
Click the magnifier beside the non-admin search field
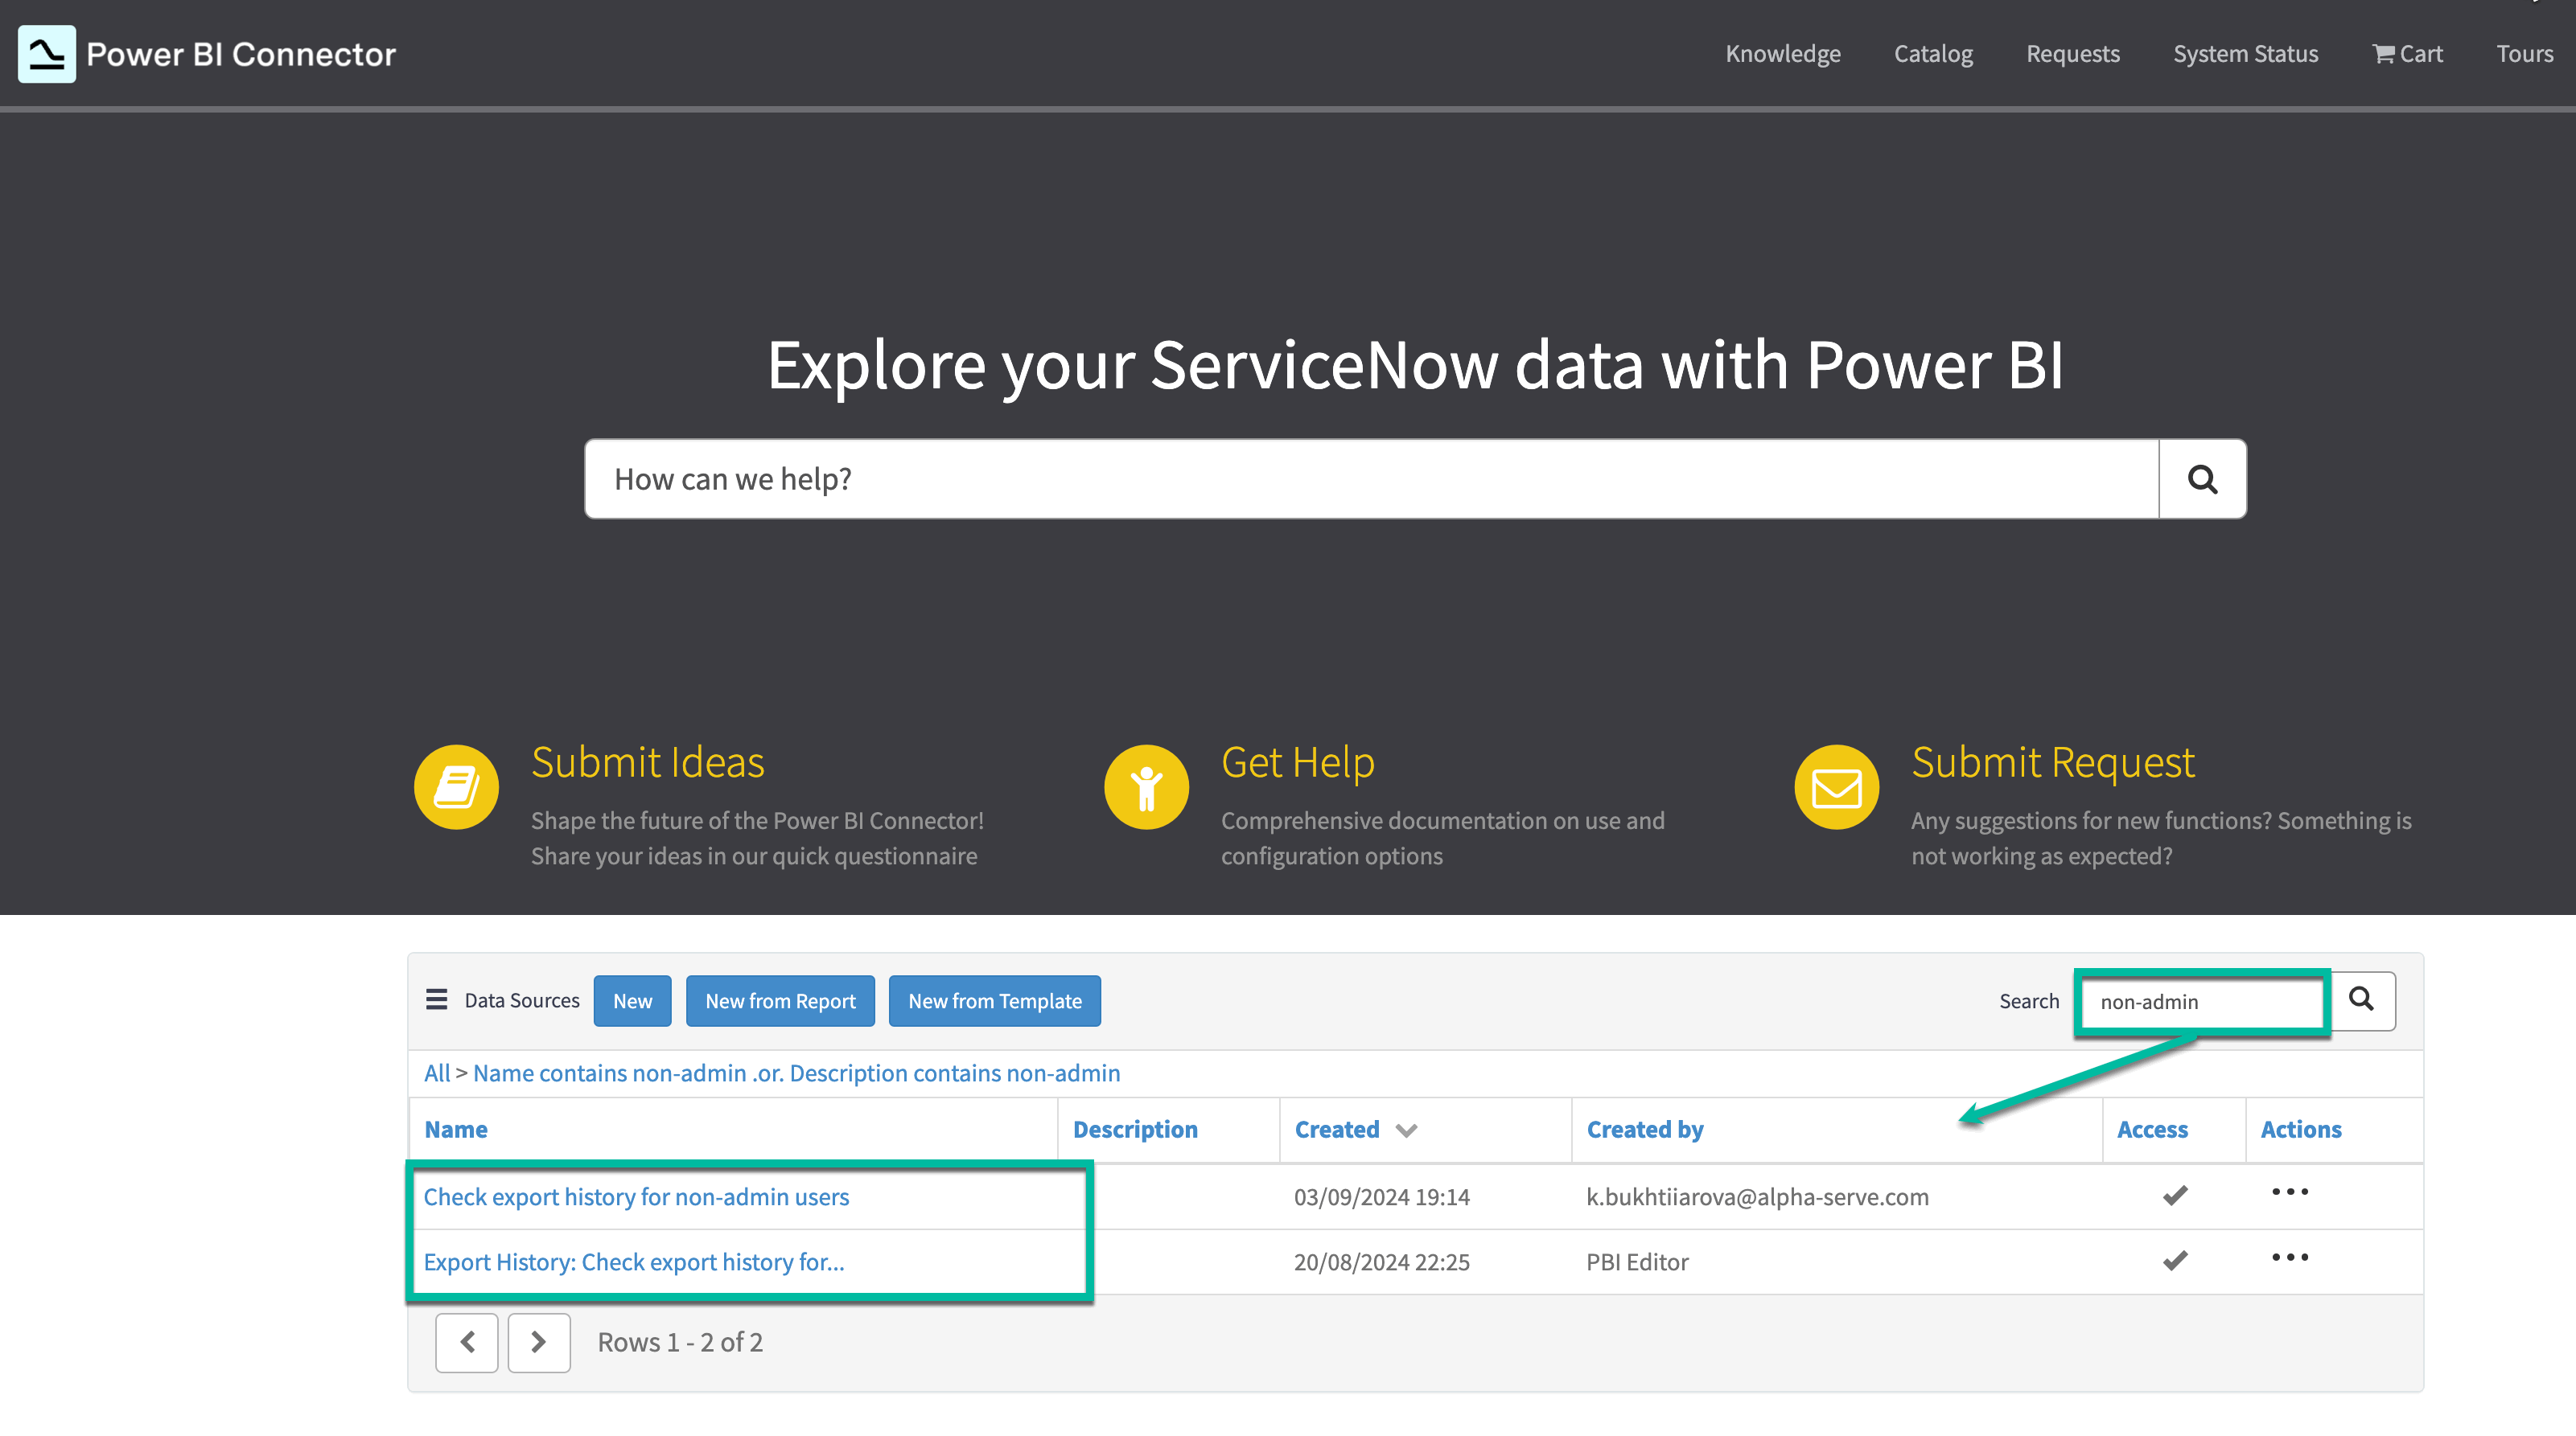2362,1000
